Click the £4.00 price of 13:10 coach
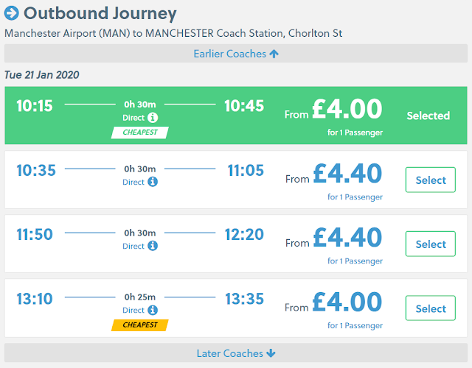This screenshot has width=472, height=368. (x=347, y=302)
